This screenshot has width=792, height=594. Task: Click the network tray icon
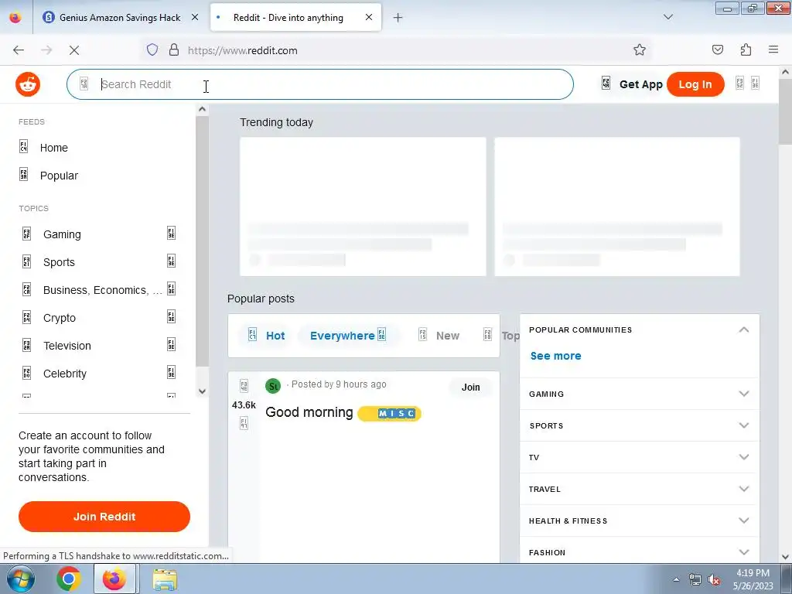click(x=695, y=580)
